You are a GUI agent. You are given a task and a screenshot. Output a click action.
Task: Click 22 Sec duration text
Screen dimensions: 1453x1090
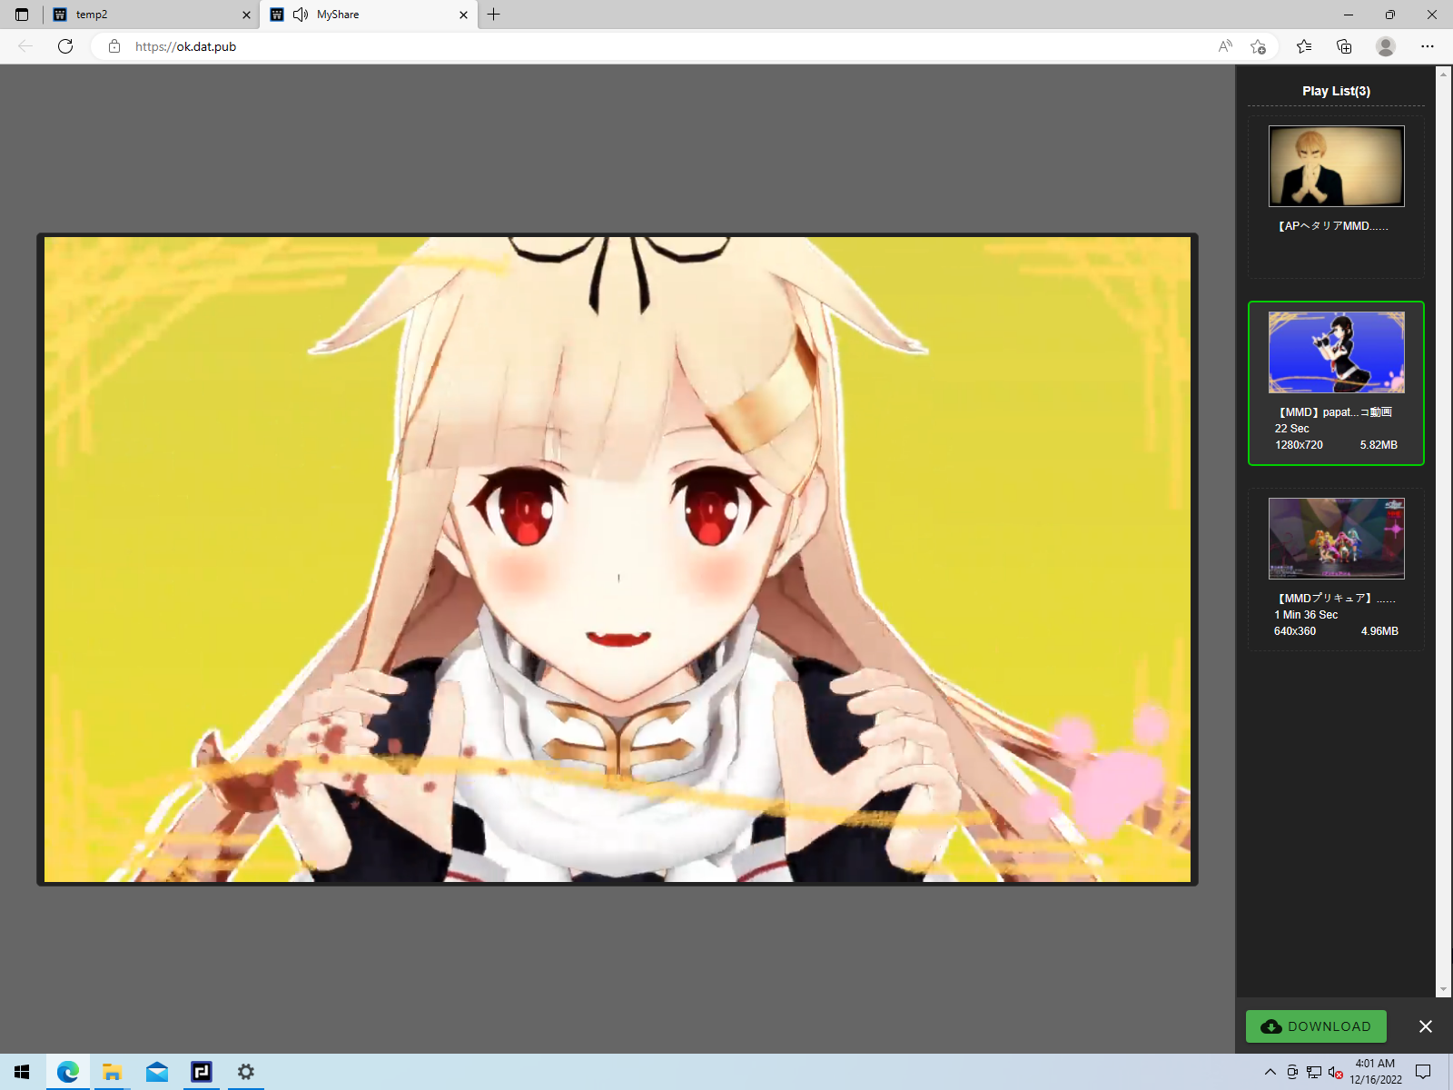pos(1291,429)
